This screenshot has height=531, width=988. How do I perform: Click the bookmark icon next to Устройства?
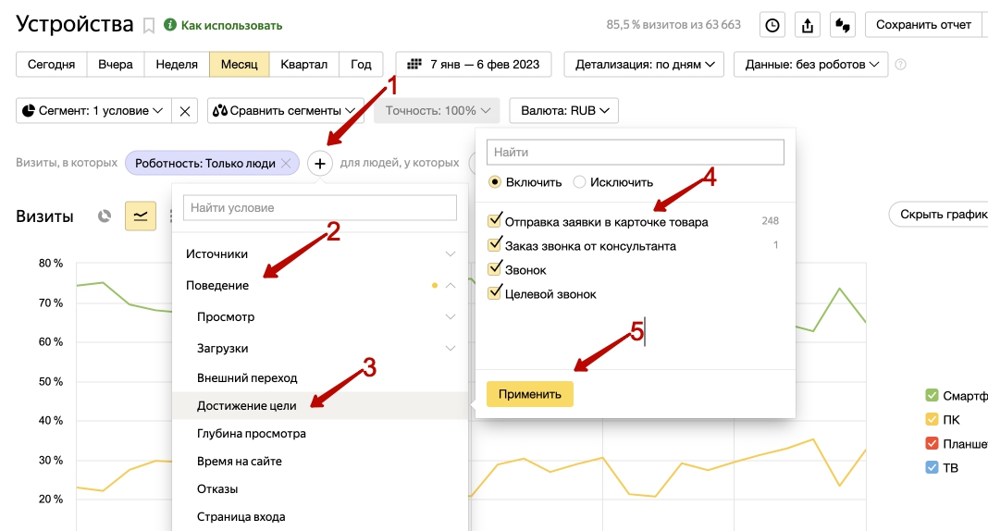(x=149, y=26)
